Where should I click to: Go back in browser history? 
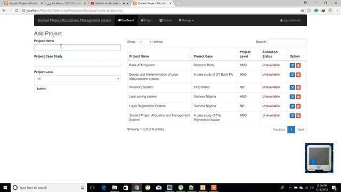[x=4, y=11]
